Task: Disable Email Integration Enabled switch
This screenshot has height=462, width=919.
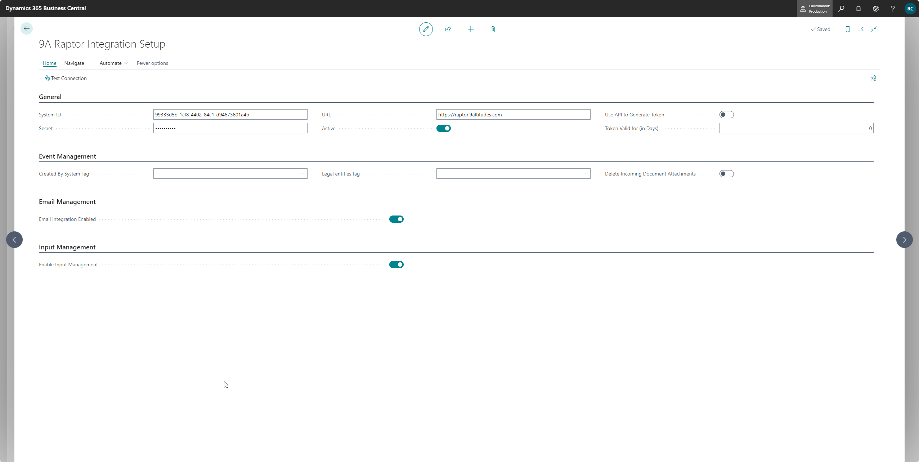Action: tap(396, 219)
